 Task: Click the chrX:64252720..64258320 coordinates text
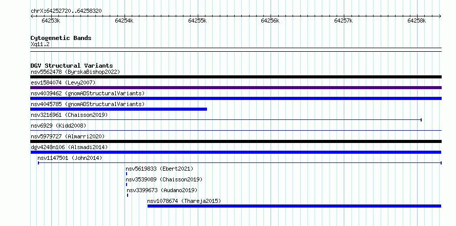[66, 11]
